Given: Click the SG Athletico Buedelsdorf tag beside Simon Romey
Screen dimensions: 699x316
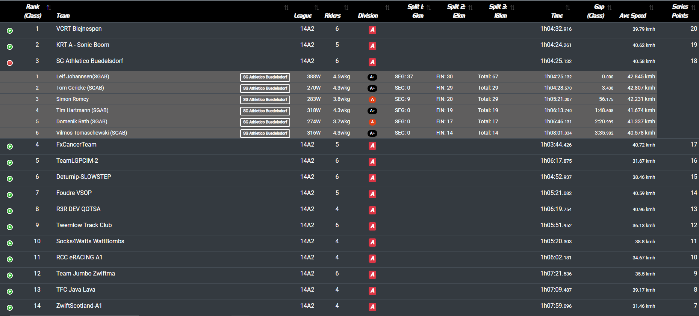Looking at the screenshot, I should pos(265,99).
